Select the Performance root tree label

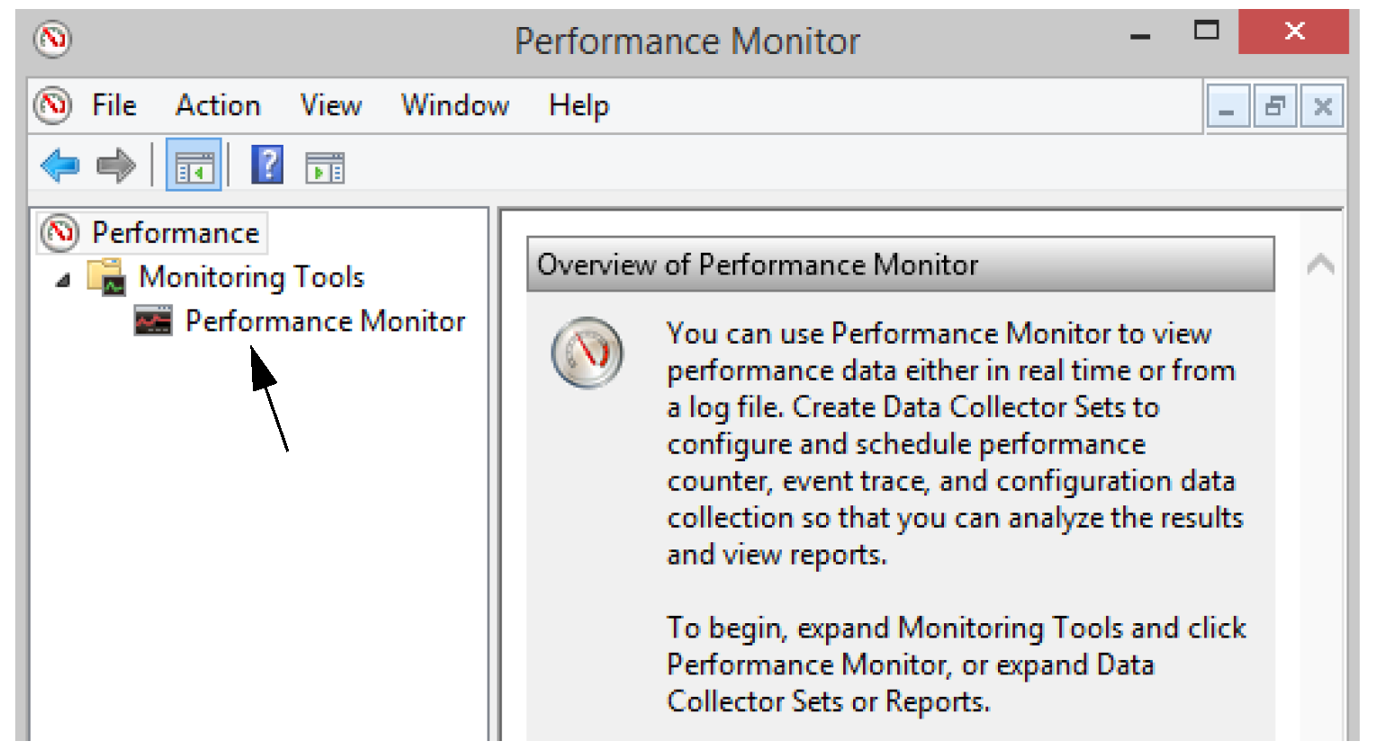175,233
